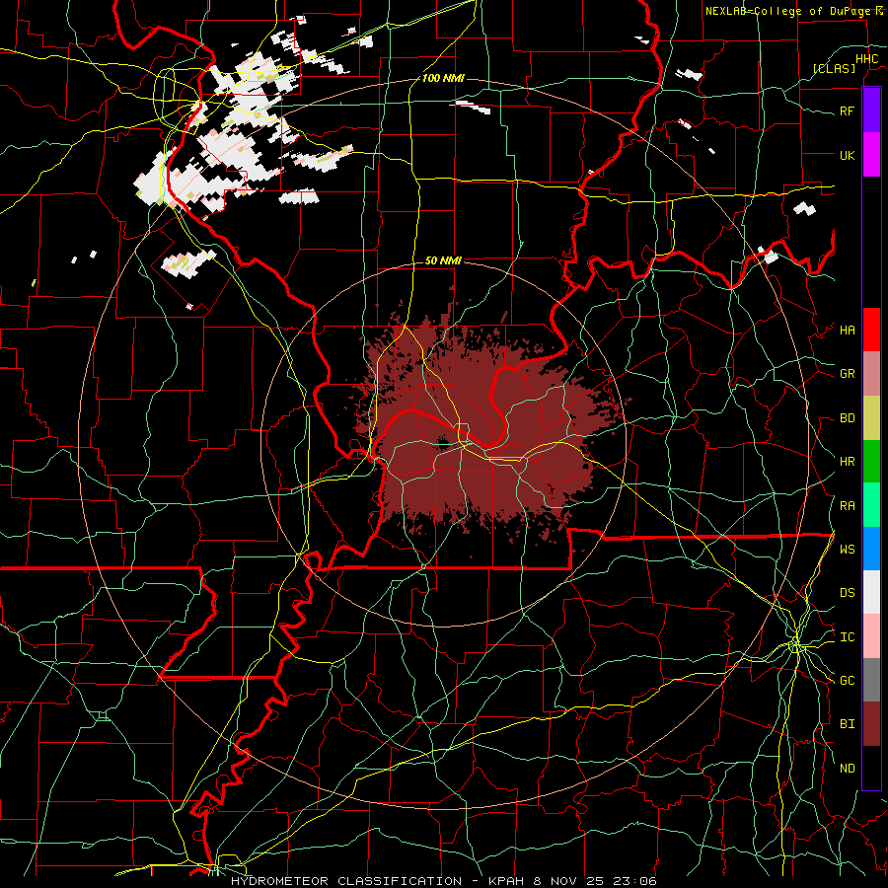Screen dimensions: 888x888
Task: Click the 'HHC' product code label
Action: coord(866,59)
